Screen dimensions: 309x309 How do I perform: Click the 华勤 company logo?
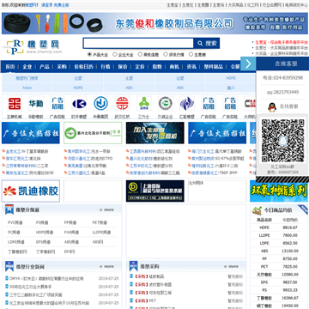point(36,104)
